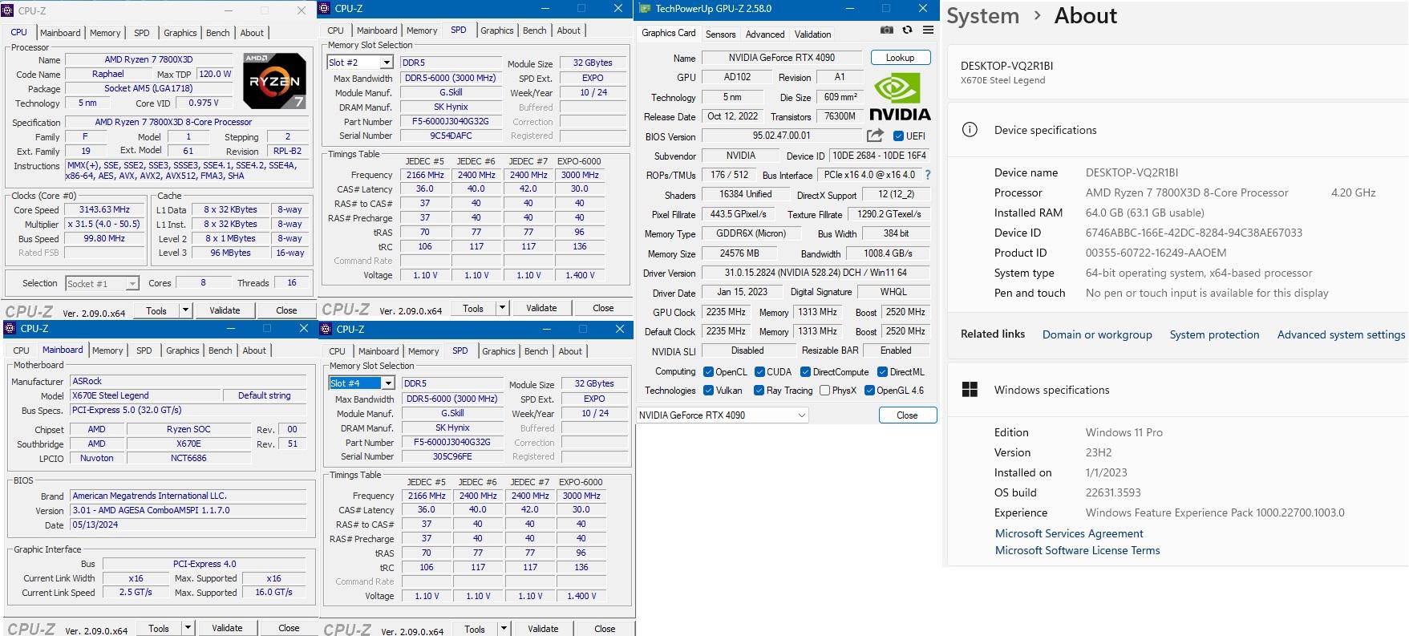Image resolution: width=1409 pixels, height=636 pixels.
Task: Click the title icon of the CPU-Z Slot #2 window
Action: pos(326,8)
